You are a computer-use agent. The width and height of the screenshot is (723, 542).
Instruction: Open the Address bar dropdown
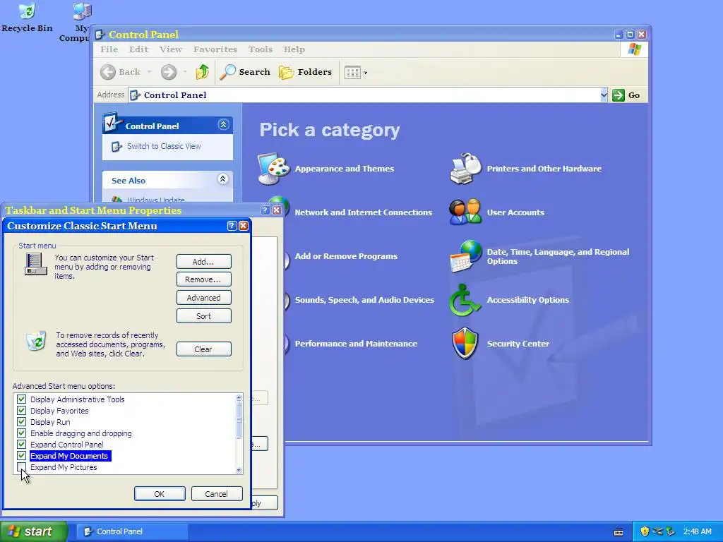[604, 95]
